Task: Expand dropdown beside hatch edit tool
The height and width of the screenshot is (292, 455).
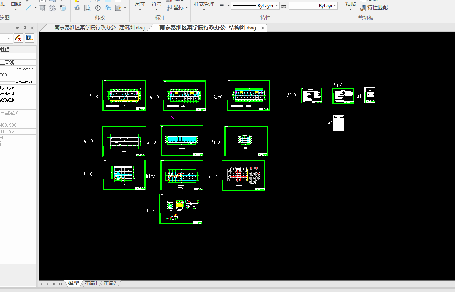Action: (x=125, y=8)
